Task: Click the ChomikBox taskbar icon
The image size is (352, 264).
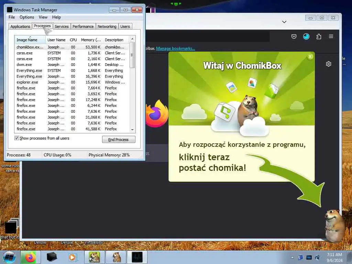Action: pos(95,257)
